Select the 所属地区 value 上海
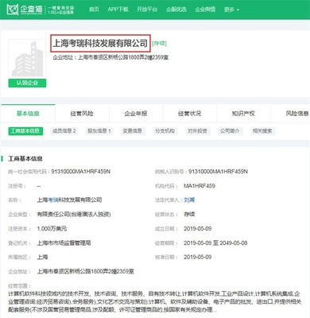The height and width of the screenshot is (318, 310). [x=42, y=257]
